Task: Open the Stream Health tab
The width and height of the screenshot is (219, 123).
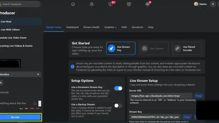Action: [x=91, y=27]
